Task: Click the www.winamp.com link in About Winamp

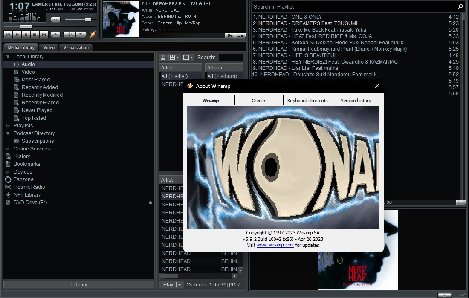Action: (275, 245)
